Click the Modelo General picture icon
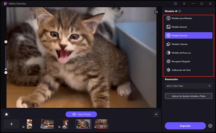This screenshot has height=133, width=216. coord(168,27)
